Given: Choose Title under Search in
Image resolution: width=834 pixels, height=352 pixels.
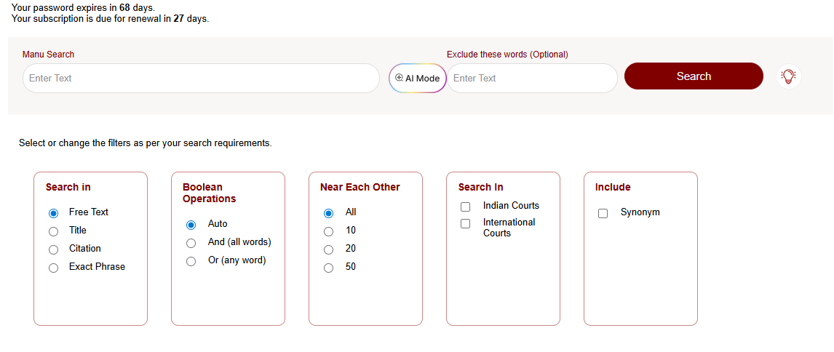Looking at the screenshot, I should [x=53, y=231].
